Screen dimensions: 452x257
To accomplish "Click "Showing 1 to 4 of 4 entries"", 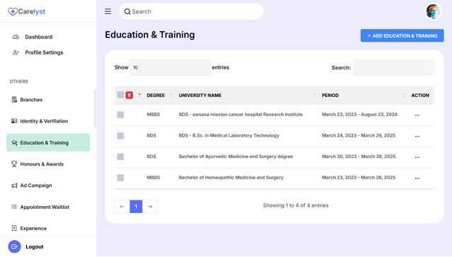I will click(295, 205).
